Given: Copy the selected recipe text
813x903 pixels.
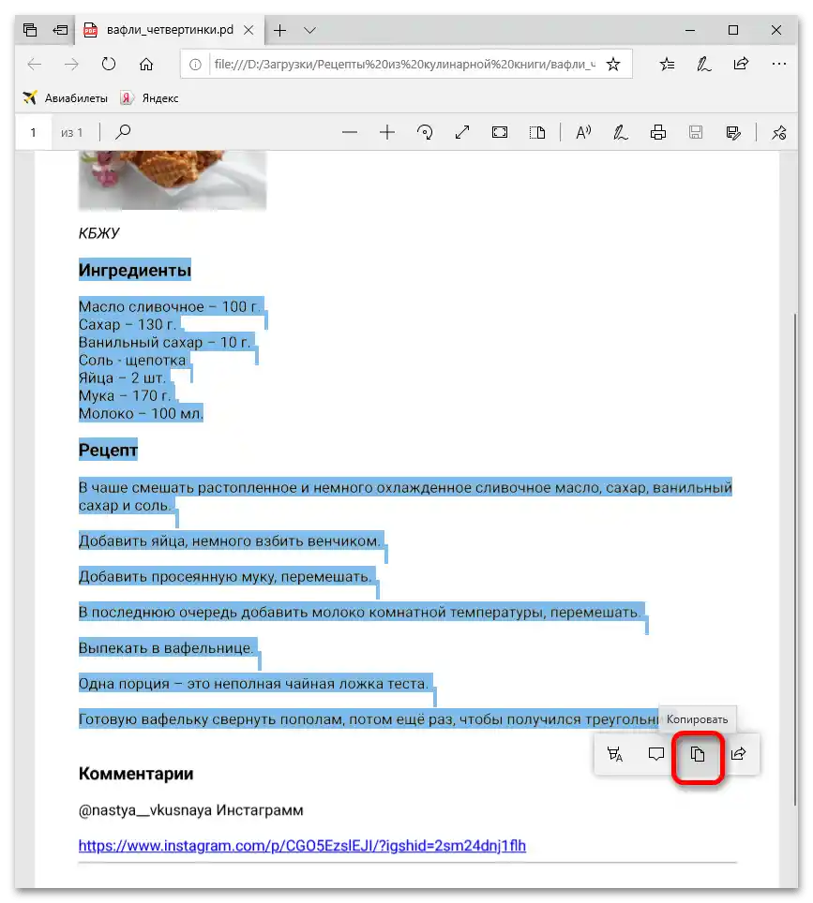Looking at the screenshot, I should 698,754.
